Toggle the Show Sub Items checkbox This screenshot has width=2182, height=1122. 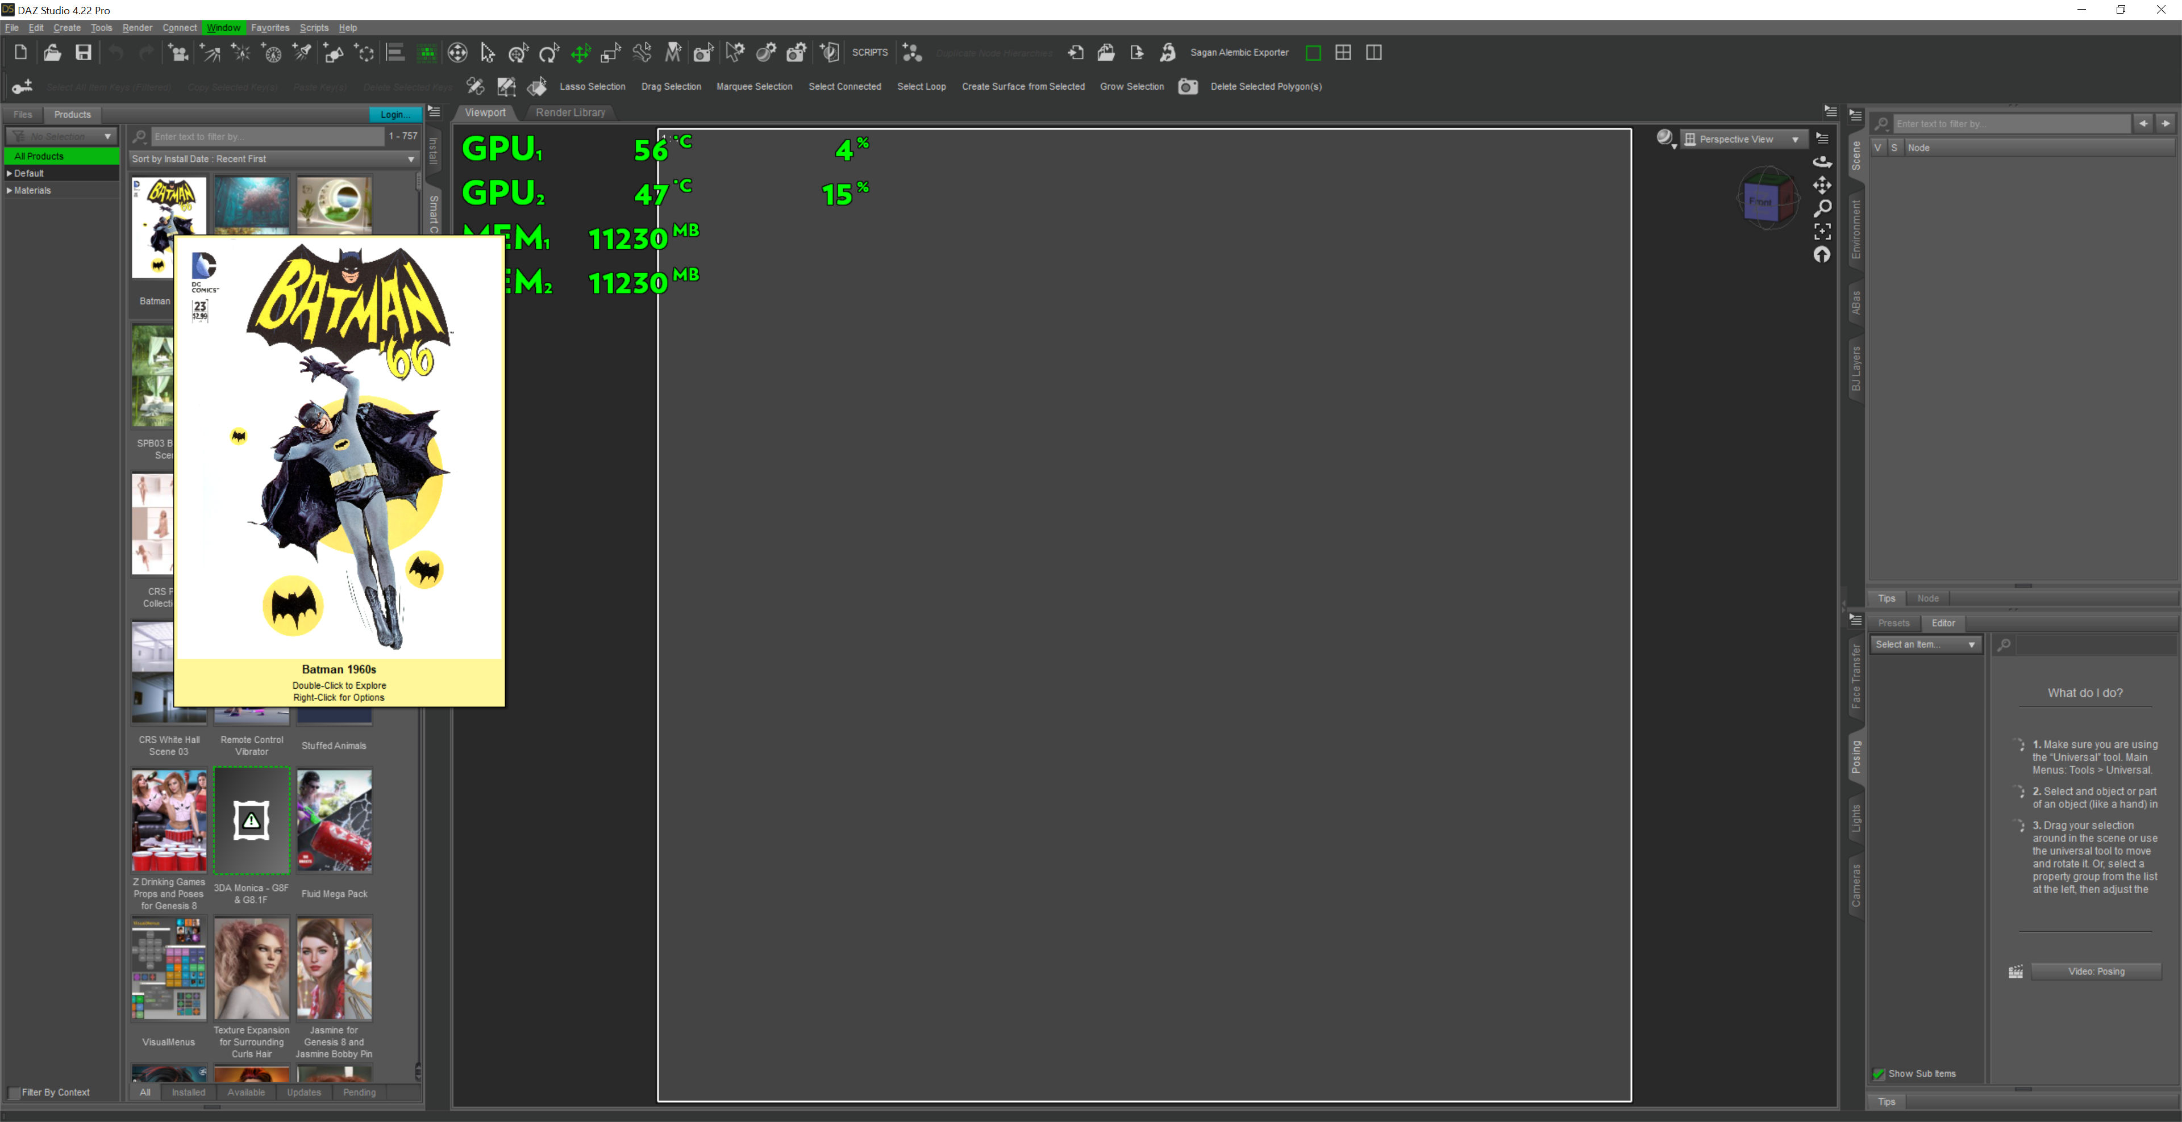click(1879, 1074)
